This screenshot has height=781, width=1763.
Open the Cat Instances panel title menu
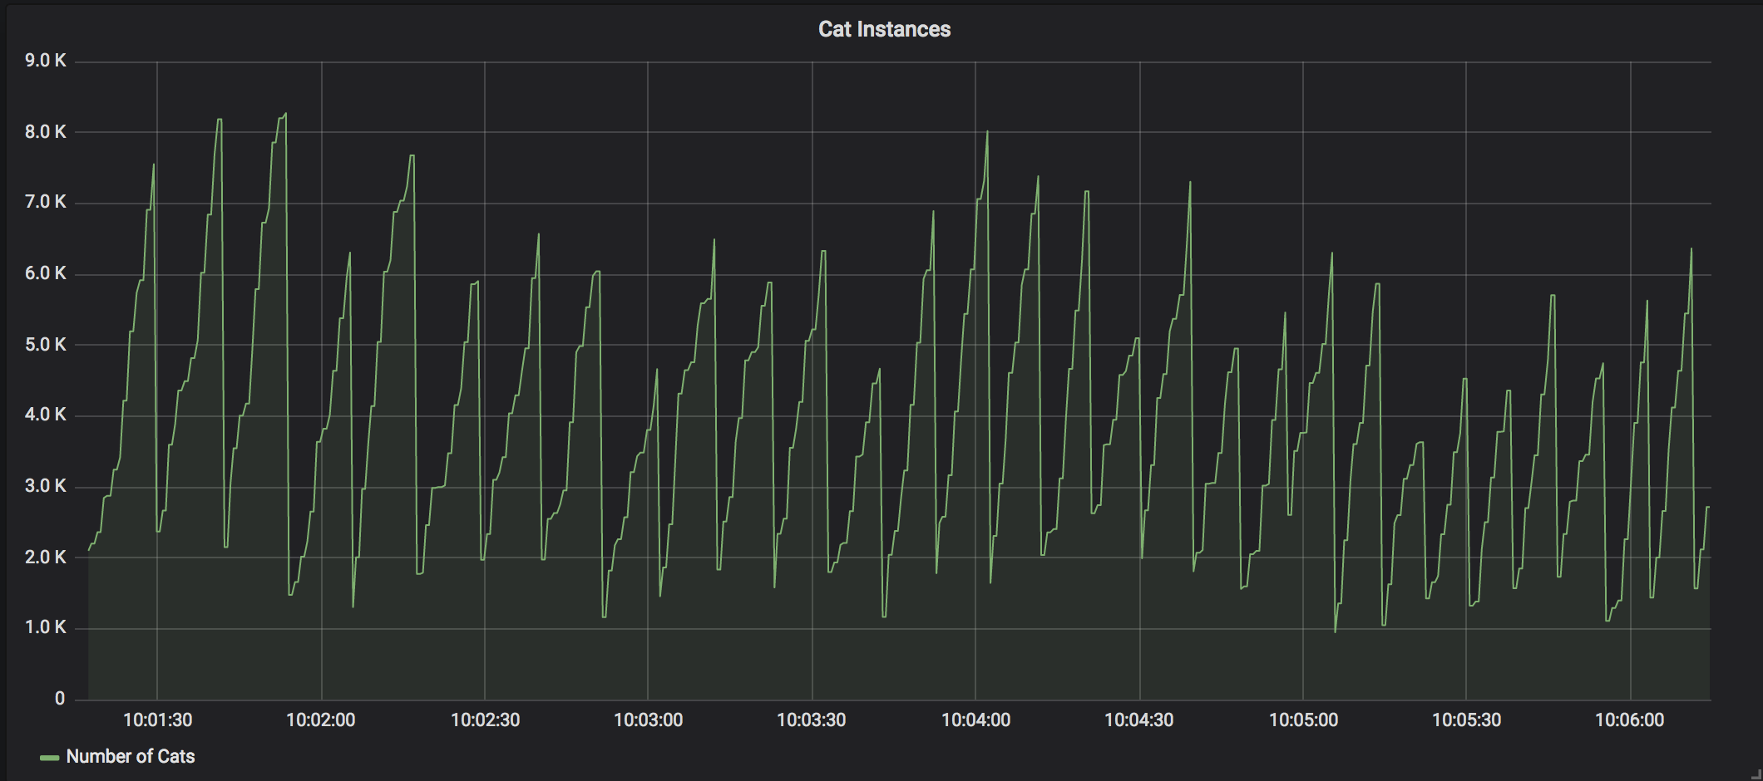884,29
